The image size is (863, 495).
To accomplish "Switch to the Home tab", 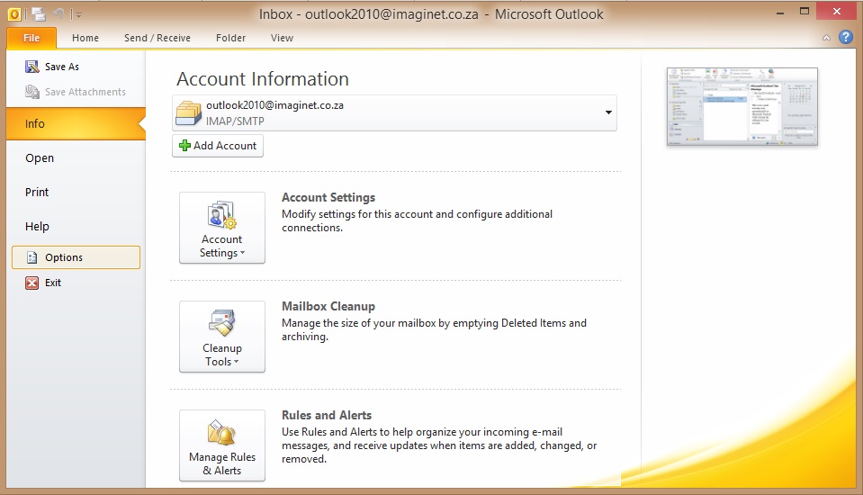I will pos(85,38).
